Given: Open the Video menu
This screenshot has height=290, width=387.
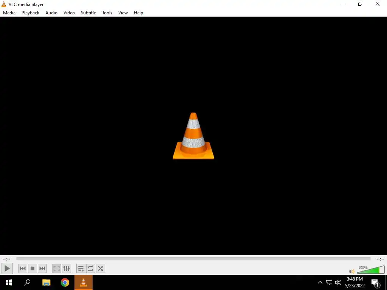Looking at the screenshot, I should (69, 13).
